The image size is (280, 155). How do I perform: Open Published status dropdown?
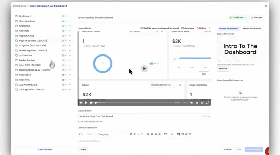238,17
